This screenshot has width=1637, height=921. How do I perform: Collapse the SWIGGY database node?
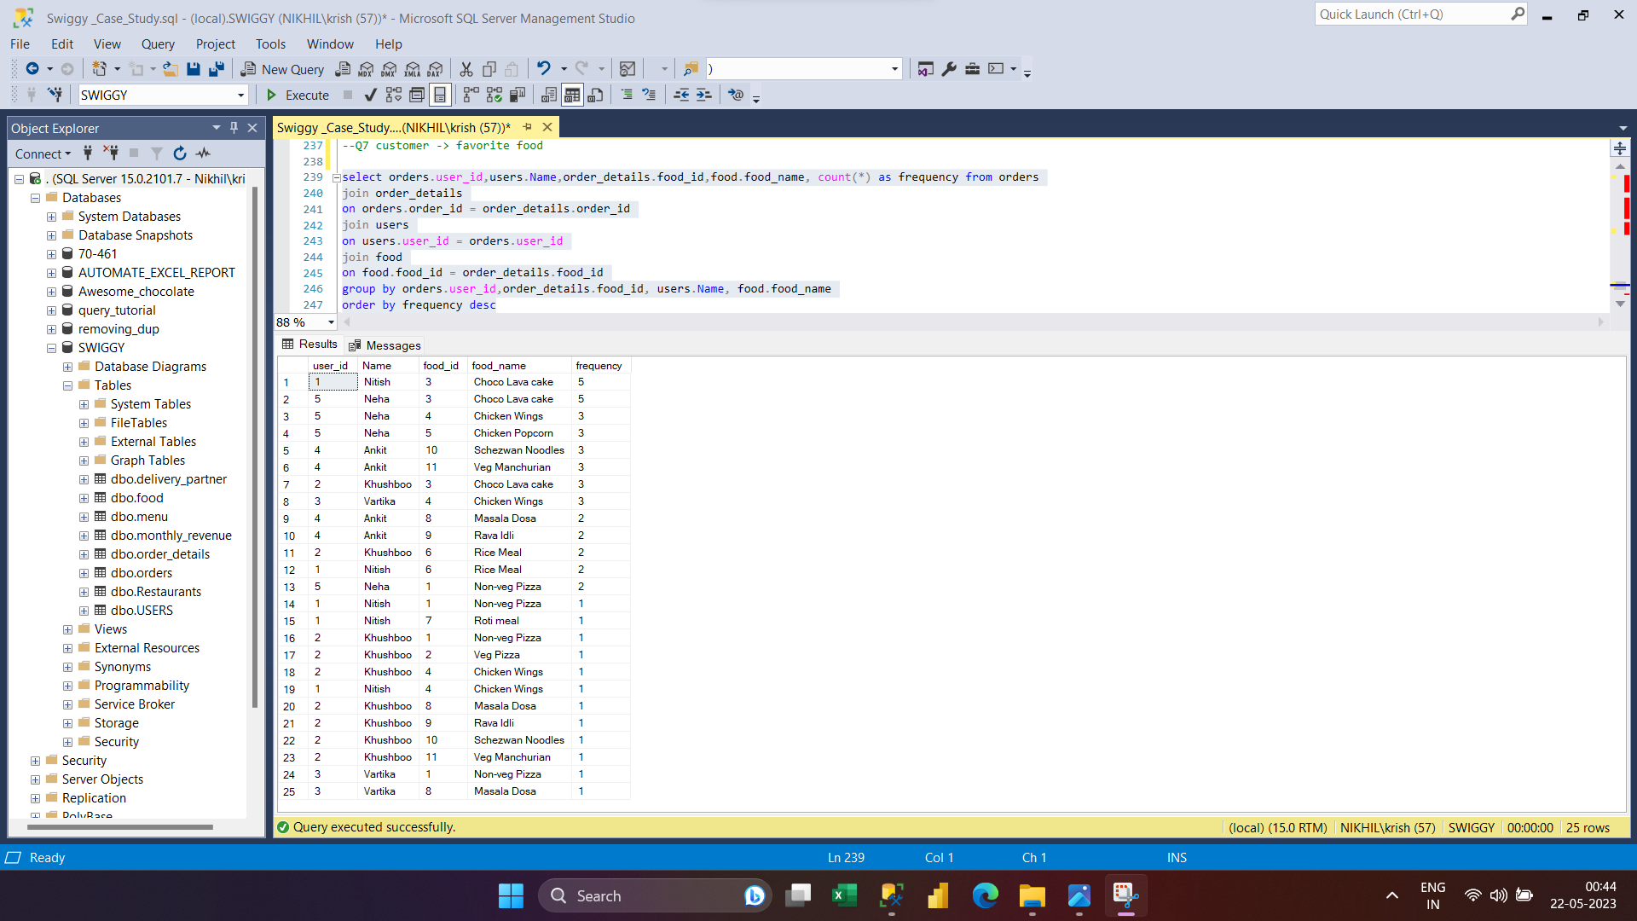coord(51,348)
